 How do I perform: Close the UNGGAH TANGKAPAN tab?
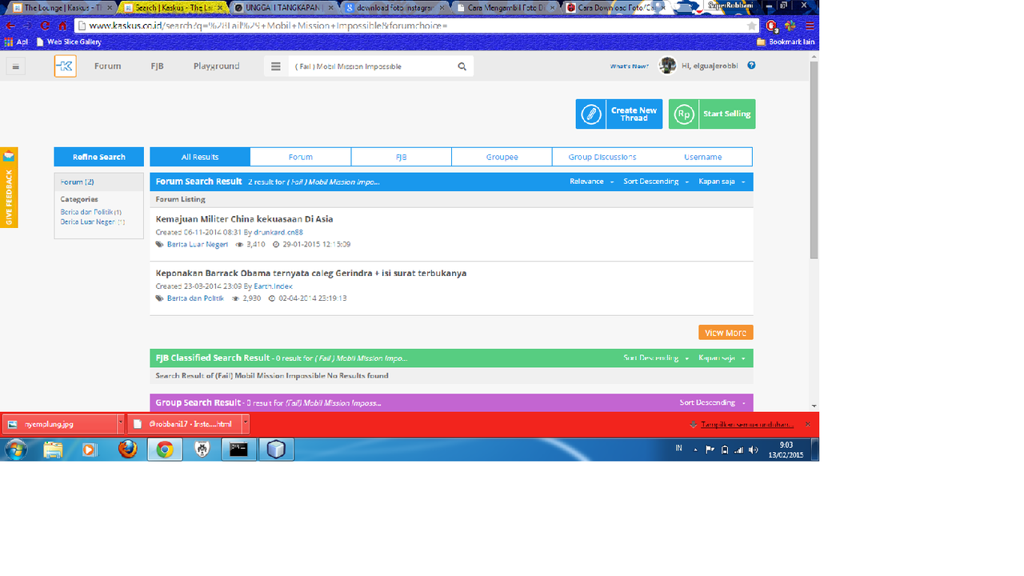coord(333,7)
